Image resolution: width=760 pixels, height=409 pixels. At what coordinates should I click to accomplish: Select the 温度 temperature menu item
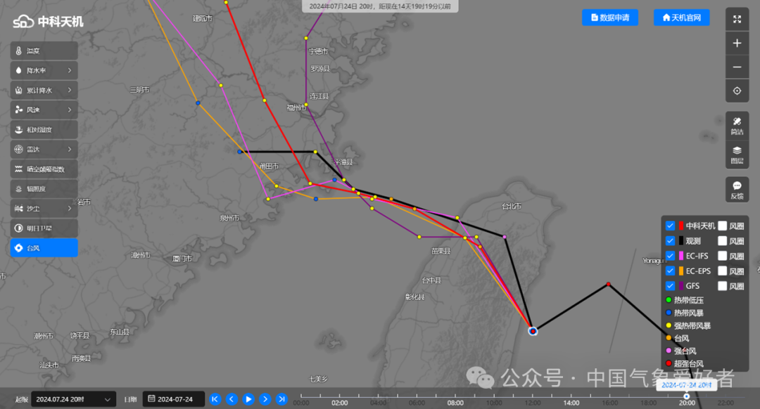tap(44, 51)
